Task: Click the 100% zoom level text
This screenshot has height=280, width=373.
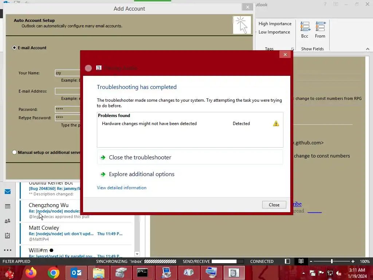Action: pos(365,261)
